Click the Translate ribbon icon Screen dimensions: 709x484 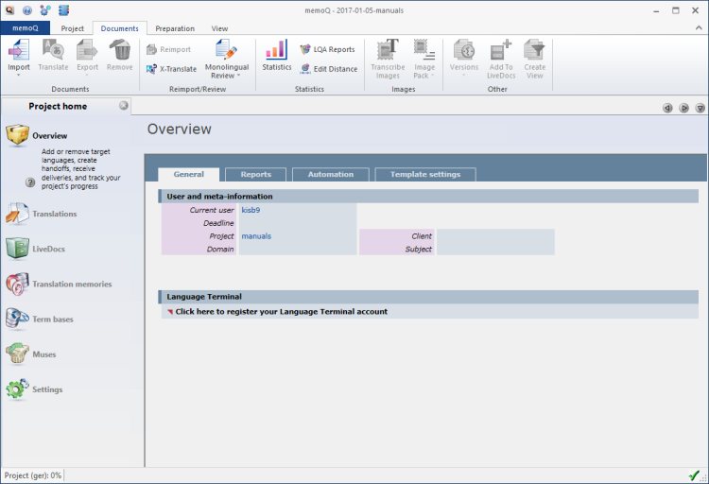pyautogui.click(x=53, y=50)
